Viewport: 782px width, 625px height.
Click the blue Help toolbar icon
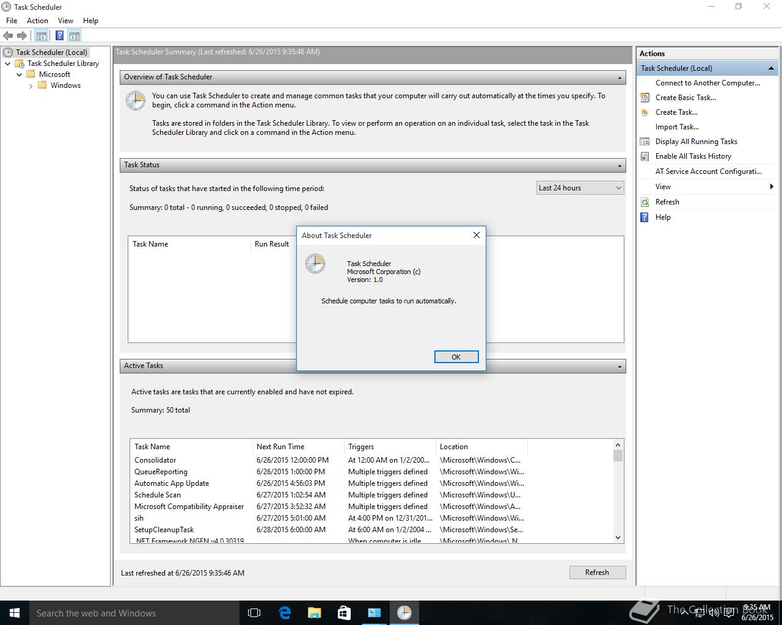click(59, 36)
